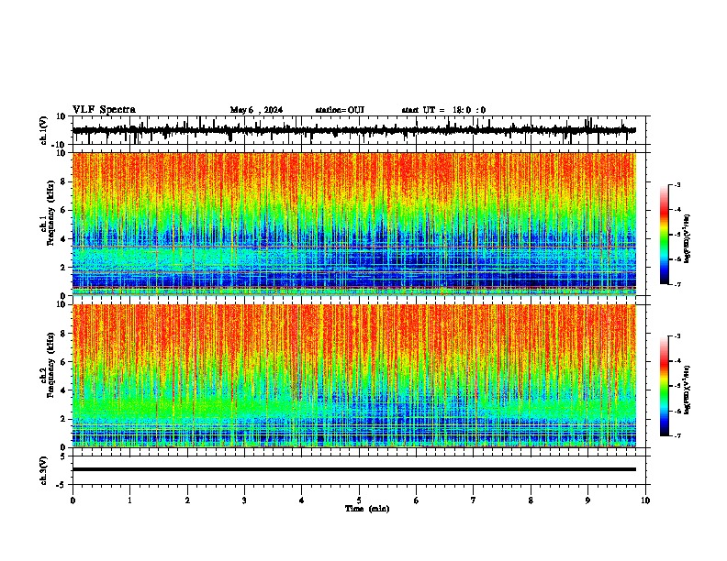The image size is (727, 561).
Task: Click inside the ch.1 voltage waveform trace
Action: [353, 130]
